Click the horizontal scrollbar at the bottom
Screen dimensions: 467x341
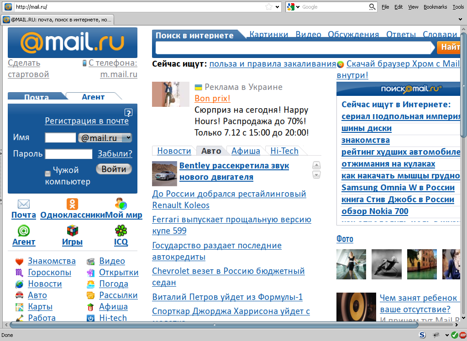[x=214, y=325]
